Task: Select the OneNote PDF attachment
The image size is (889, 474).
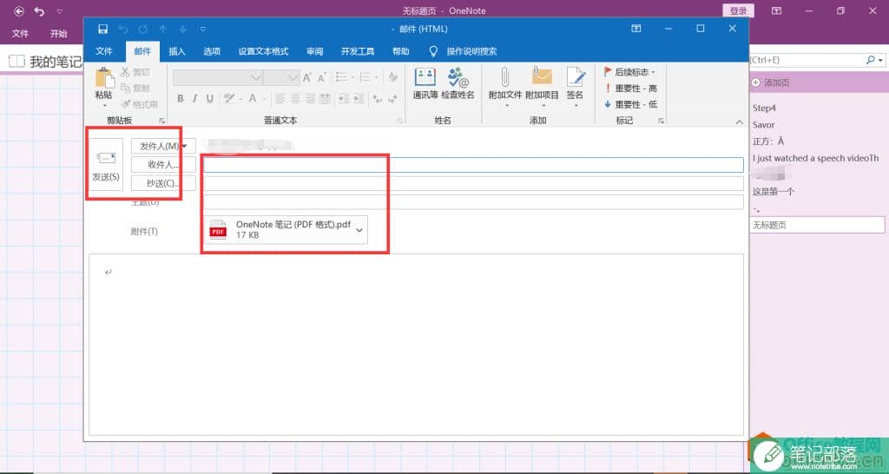Action: coord(286,230)
